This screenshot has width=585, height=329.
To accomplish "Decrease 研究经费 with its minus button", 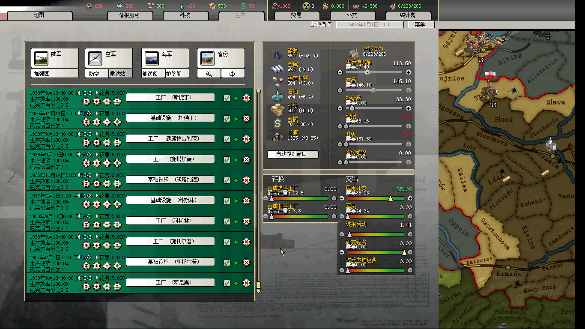I will coord(341,252).
